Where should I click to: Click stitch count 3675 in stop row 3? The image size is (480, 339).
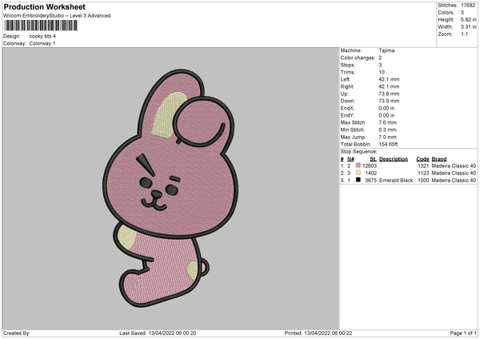point(370,181)
